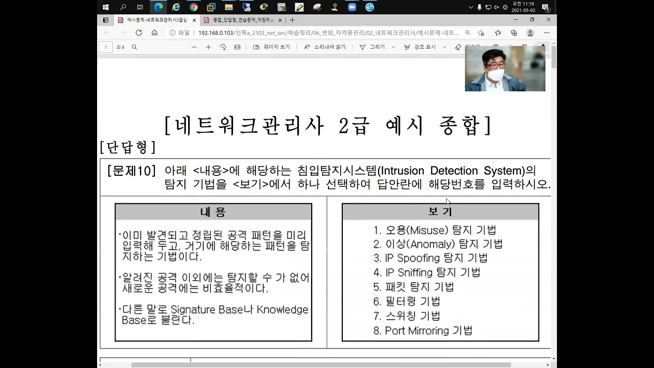Image resolution: width=654 pixels, height=368 pixels.
Task: Click option 5. 패킷 탐지 기법
Action: coord(414,287)
